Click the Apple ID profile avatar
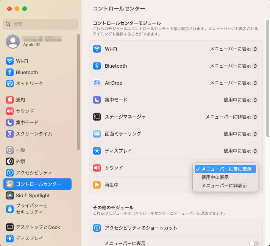The width and height of the screenshot is (270, 246). click(x=13, y=42)
